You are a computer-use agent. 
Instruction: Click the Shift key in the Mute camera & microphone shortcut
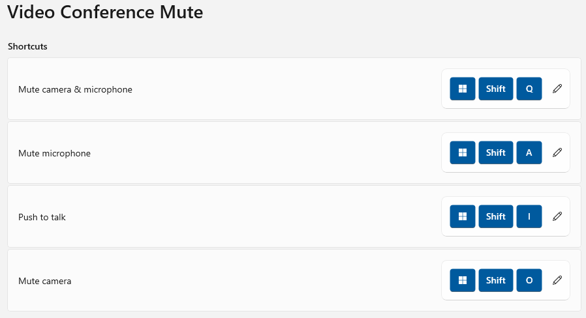pyautogui.click(x=496, y=89)
